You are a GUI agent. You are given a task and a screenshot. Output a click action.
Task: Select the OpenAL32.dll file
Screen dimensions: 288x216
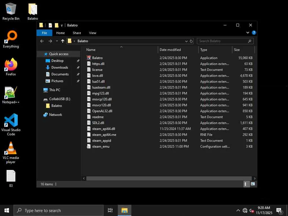coord(102,111)
